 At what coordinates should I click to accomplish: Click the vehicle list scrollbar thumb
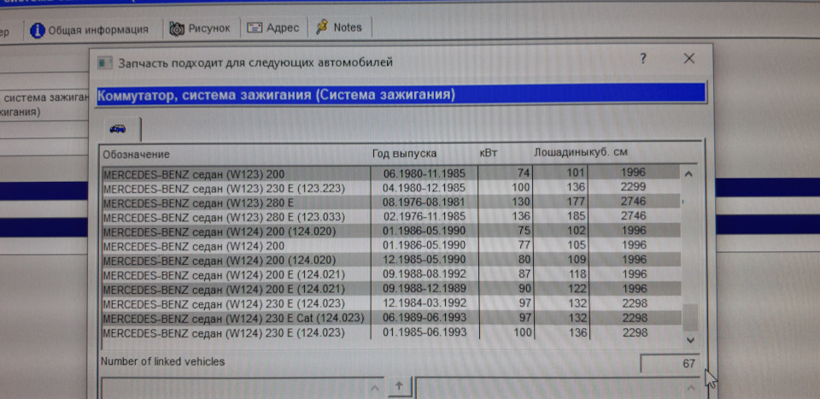(690, 317)
